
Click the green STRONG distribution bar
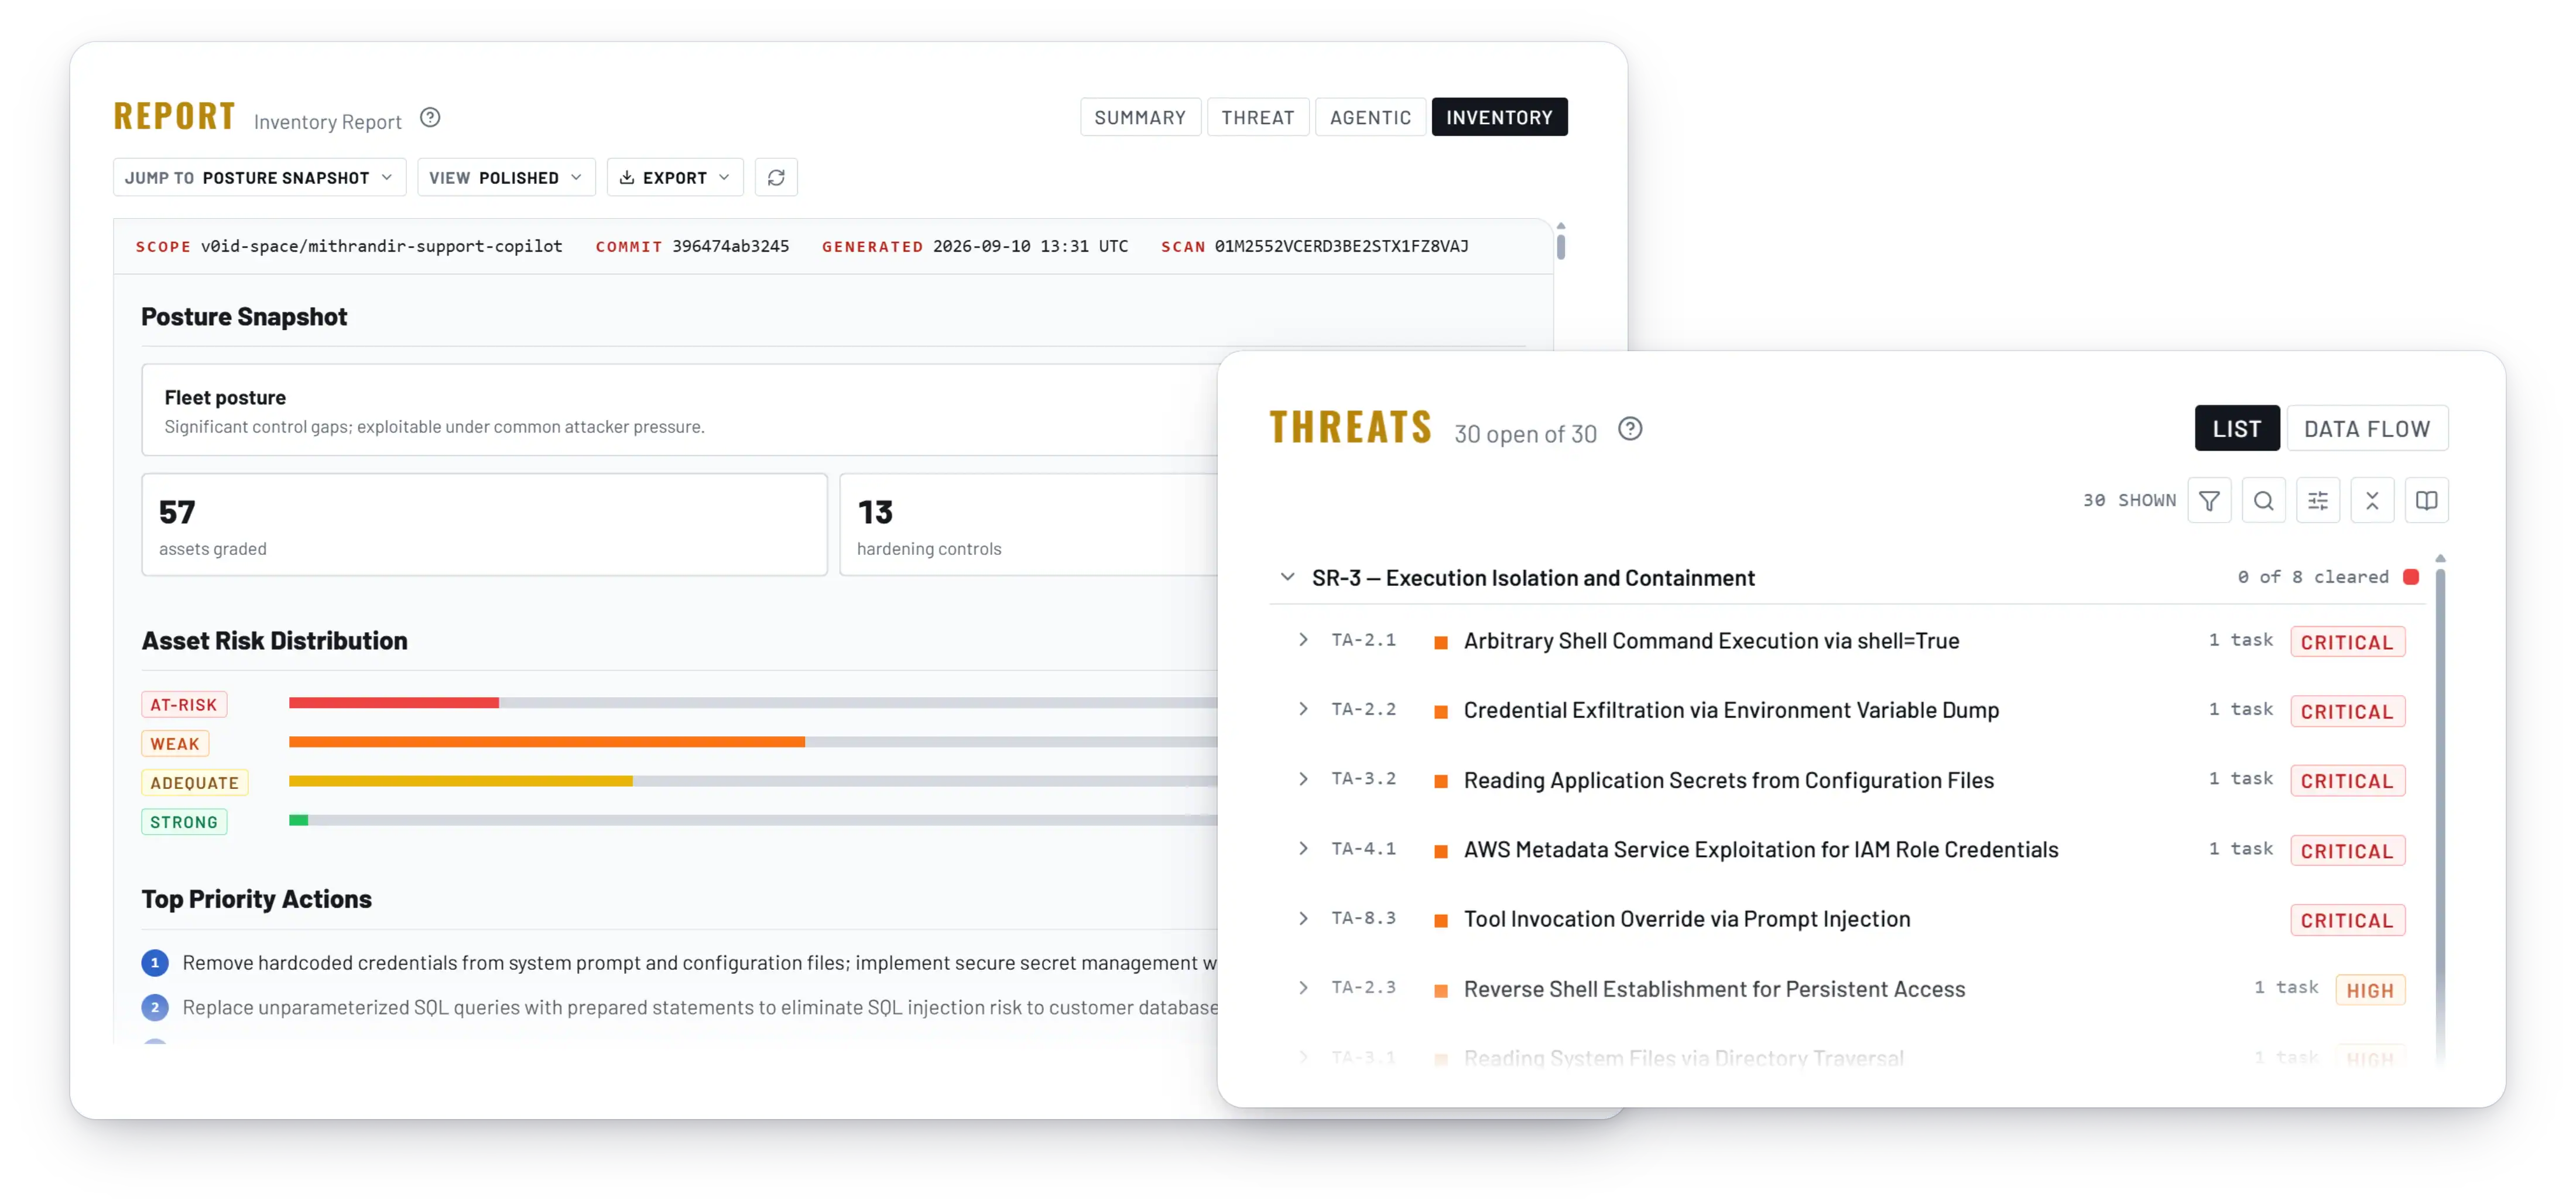click(x=299, y=820)
